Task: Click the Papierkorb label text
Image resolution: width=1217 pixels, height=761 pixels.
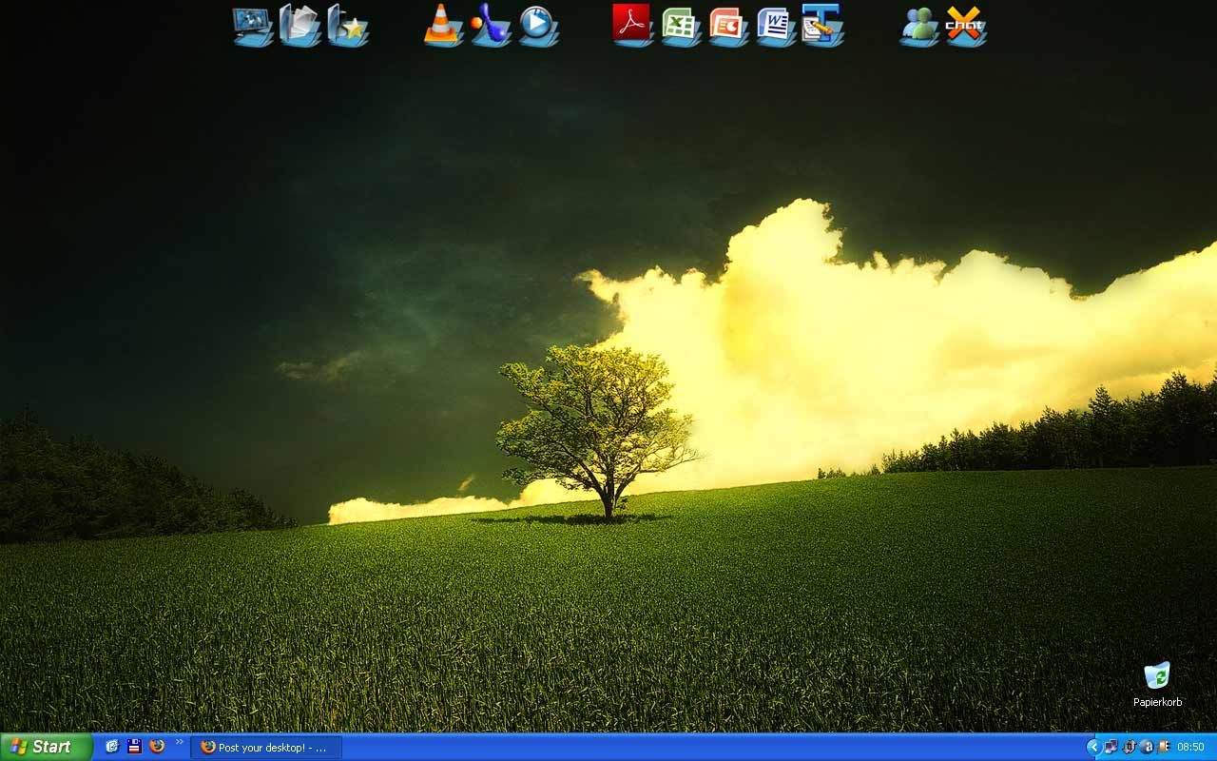Action: (x=1157, y=702)
